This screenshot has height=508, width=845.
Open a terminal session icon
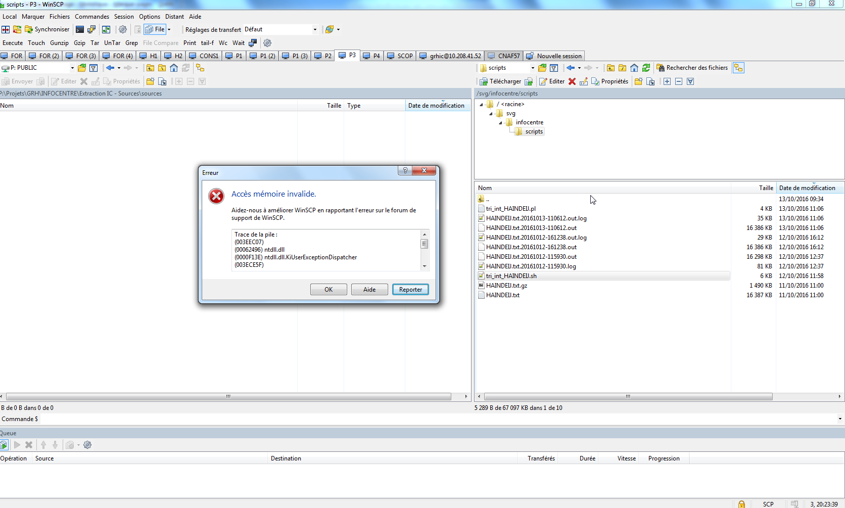79,29
